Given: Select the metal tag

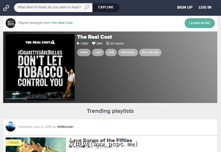Looking at the screenshot, I should coord(84,53).
